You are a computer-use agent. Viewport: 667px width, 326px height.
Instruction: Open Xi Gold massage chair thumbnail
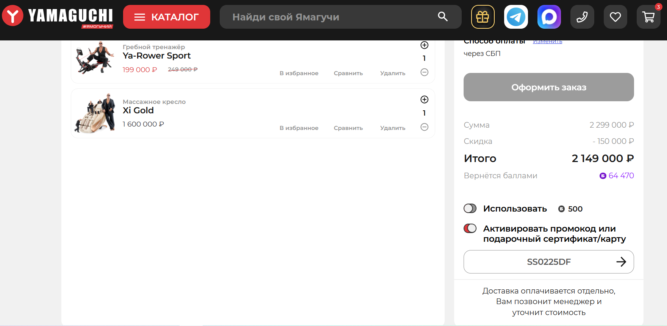[x=95, y=113]
